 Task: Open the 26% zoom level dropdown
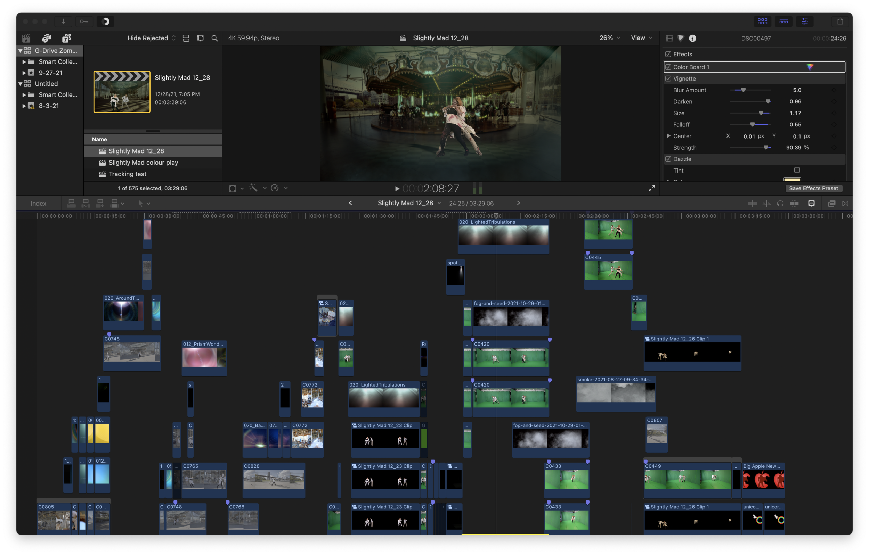point(610,38)
